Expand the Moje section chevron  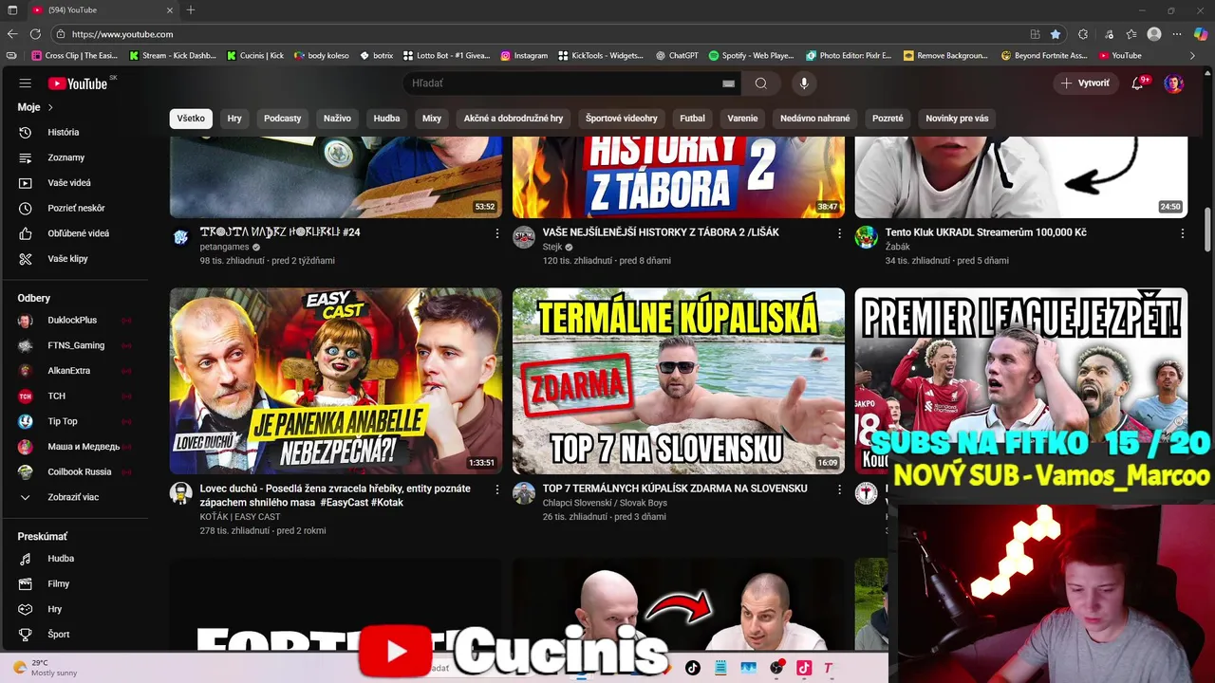point(50,107)
